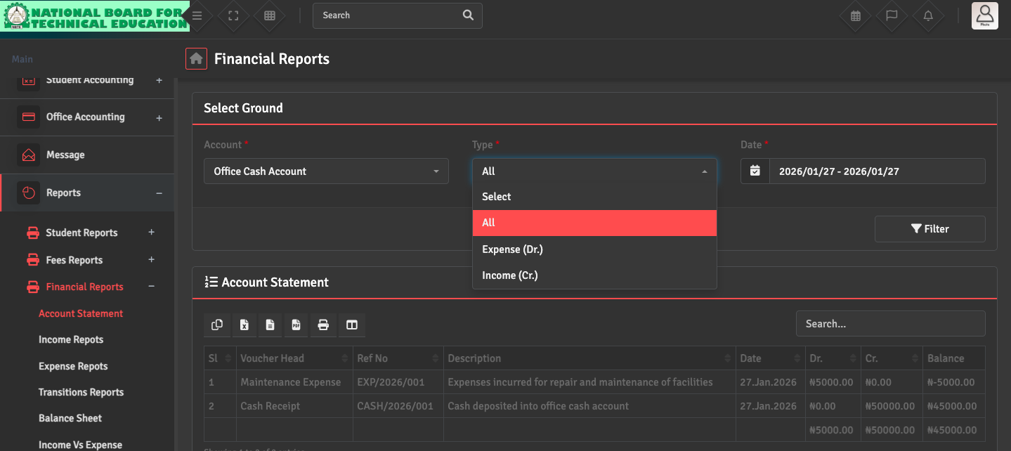The image size is (1011, 451).
Task: Click the home icon beside Financial Reports
Action: coord(196,59)
